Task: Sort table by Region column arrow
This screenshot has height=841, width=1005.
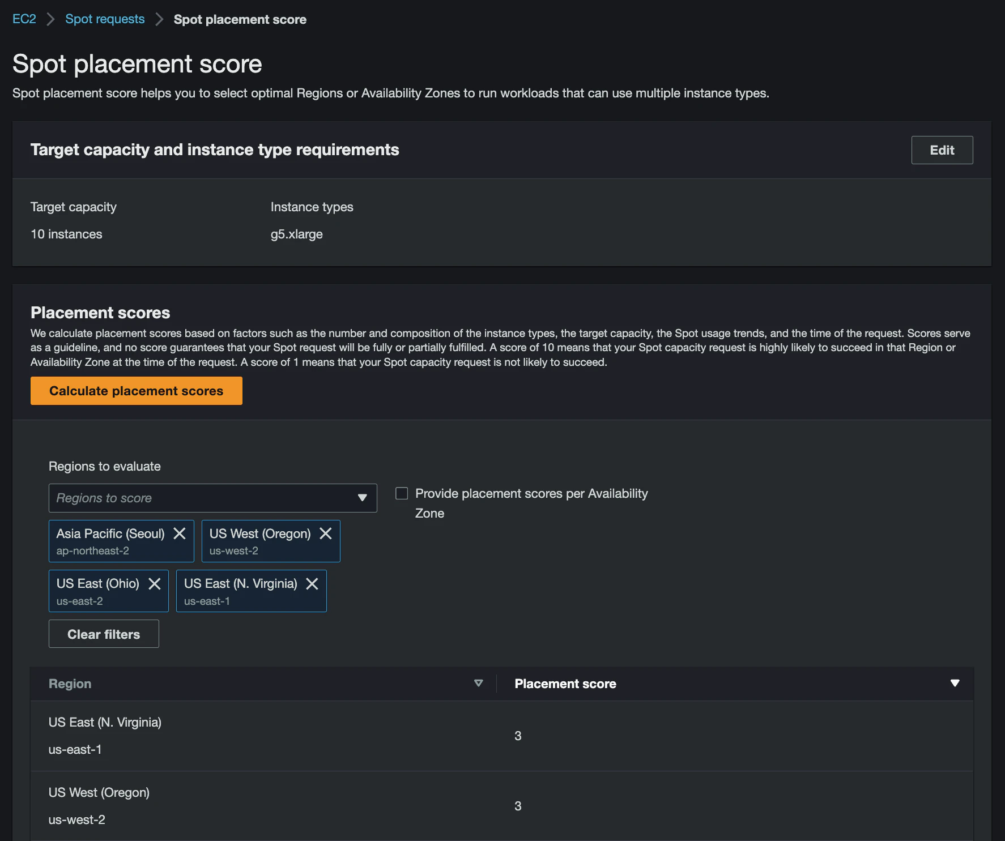Action: click(x=479, y=684)
